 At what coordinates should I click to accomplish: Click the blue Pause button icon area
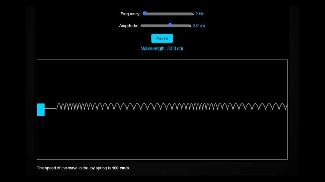pyautogui.click(x=162, y=38)
